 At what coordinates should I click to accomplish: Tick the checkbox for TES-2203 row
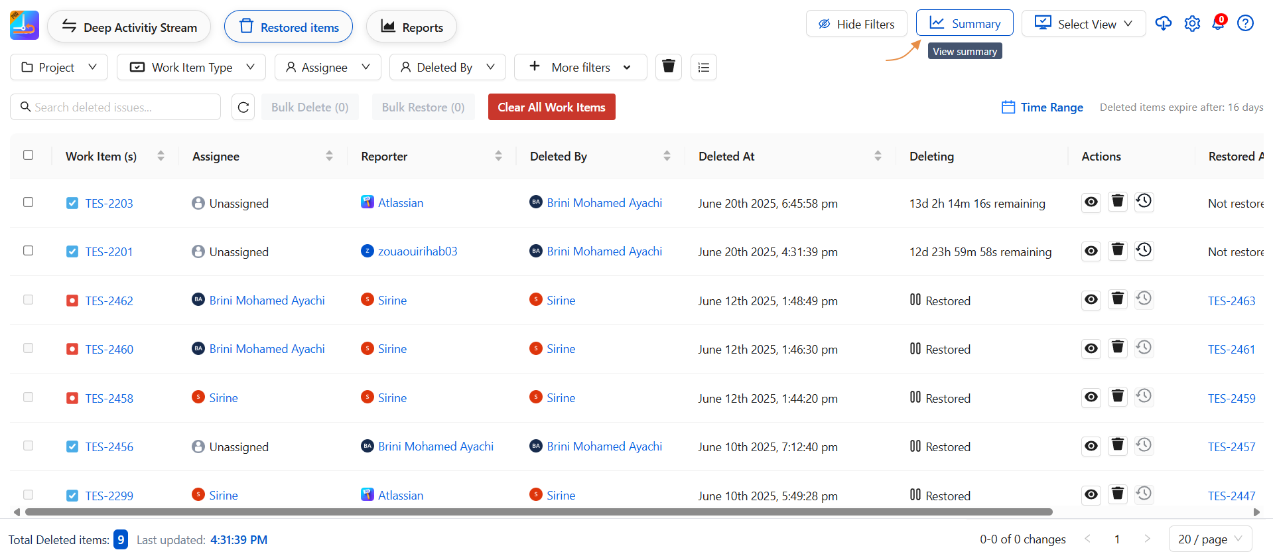coord(29,202)
